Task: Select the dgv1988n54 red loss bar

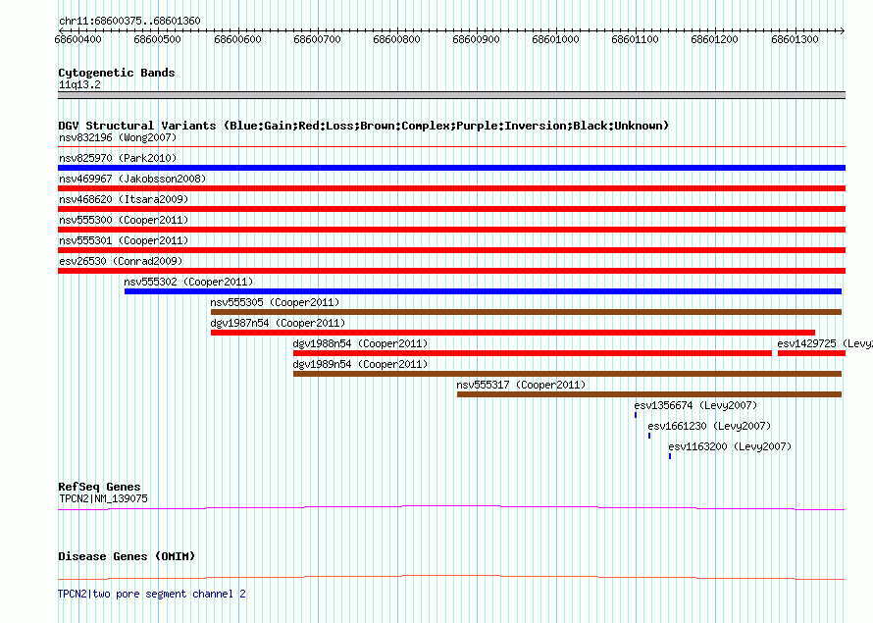Action: (x=533, y=353)
